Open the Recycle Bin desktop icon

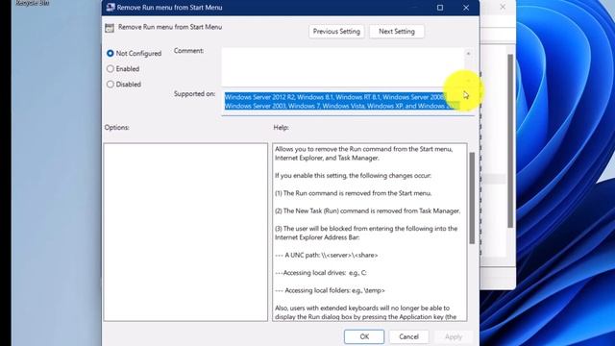tap(32, 3)
